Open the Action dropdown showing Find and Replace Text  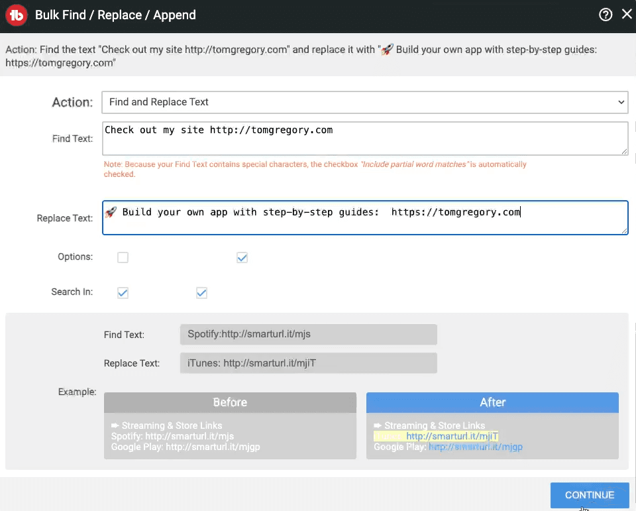(x=364, y=102)
